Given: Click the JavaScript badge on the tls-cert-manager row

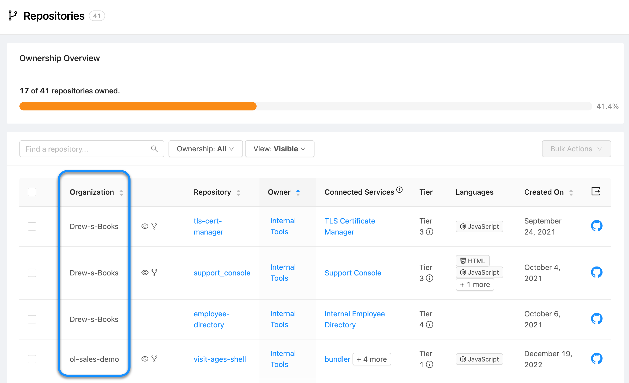Looking at the screenshot, I should click(x=479, y=226).
